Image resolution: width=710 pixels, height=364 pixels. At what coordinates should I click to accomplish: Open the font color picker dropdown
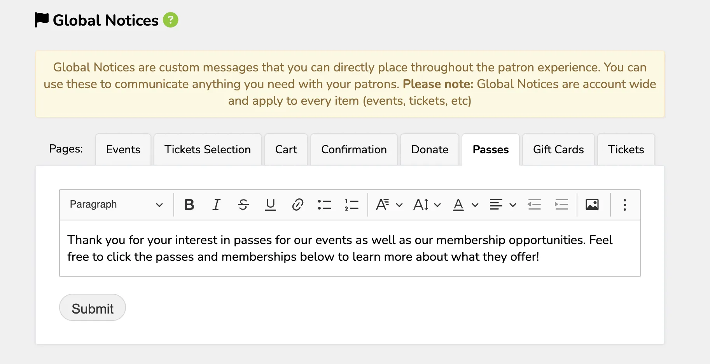click(x=465, y=205)
